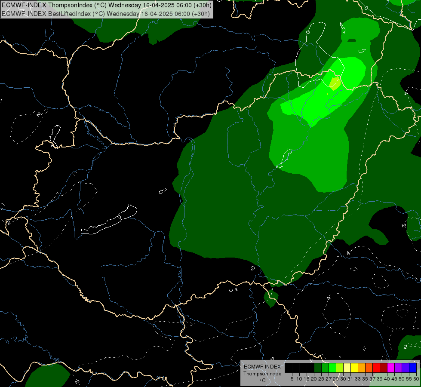Select the blue 55-60 legend swatch
This screenshot has width=421, height=387.
413,368
